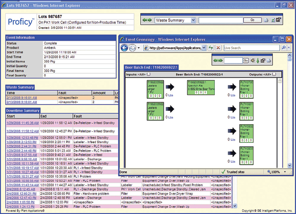This screenshot has height=214, width=296.
Task: Toggle the Inputs <All> box
Action: (x=149, y=74)
